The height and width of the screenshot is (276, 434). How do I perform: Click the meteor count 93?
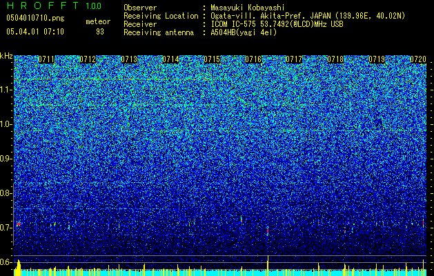[100, 32]
